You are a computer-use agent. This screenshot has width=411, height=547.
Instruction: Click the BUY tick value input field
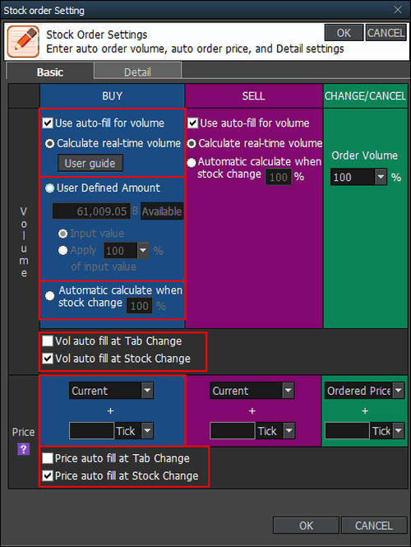[92, 431]
